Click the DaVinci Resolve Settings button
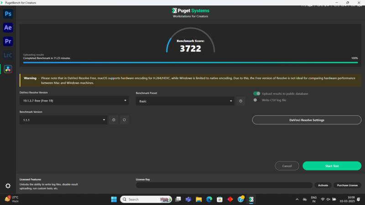The height and width of the screenshot is (205, 365). [307, 120]
